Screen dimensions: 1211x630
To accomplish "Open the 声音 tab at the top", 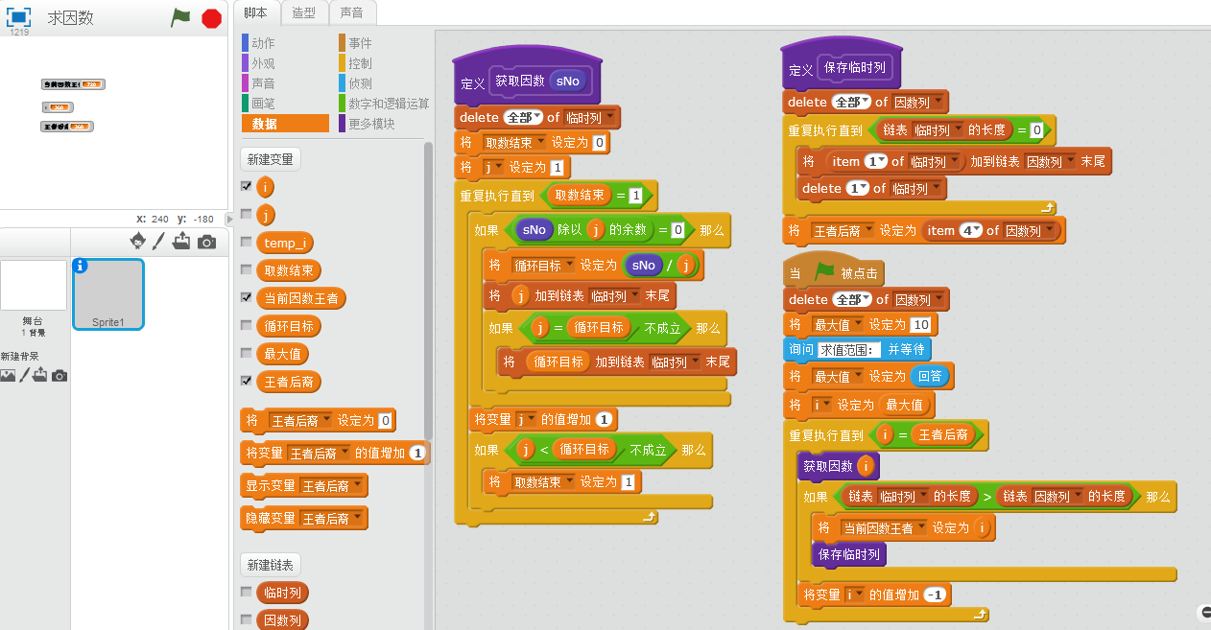I will 351,12.
